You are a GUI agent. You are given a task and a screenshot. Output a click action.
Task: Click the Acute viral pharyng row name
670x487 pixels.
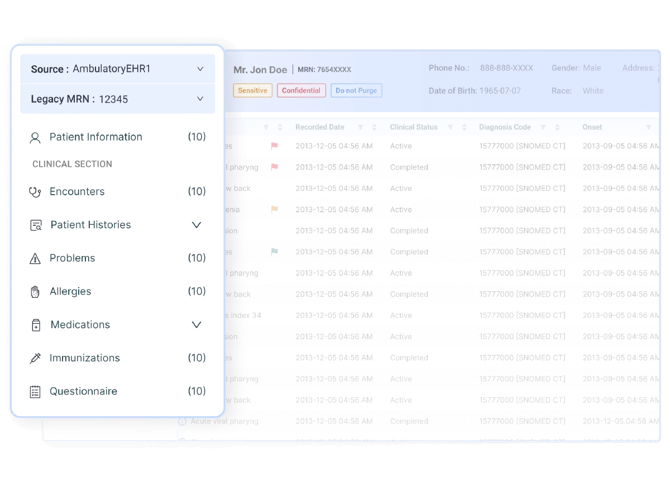[x=224, y=421]
